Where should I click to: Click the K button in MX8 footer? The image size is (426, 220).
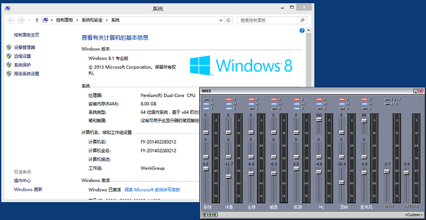(215, 214)
